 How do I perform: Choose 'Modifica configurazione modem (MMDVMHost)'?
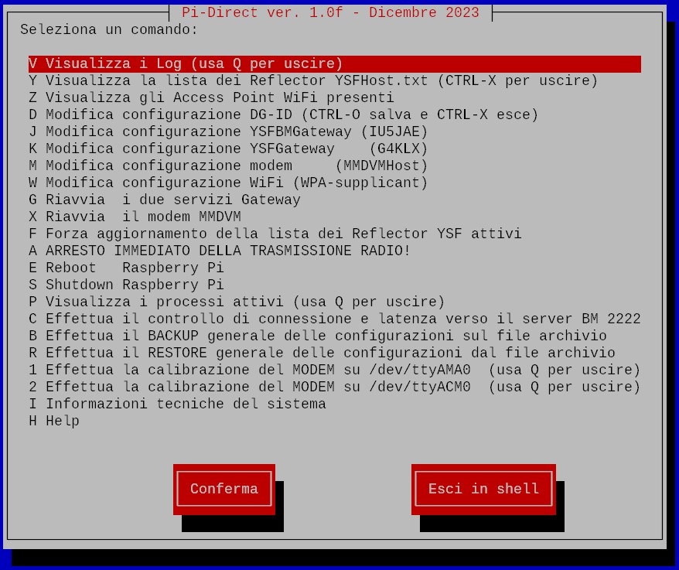[x=228, y=166]
